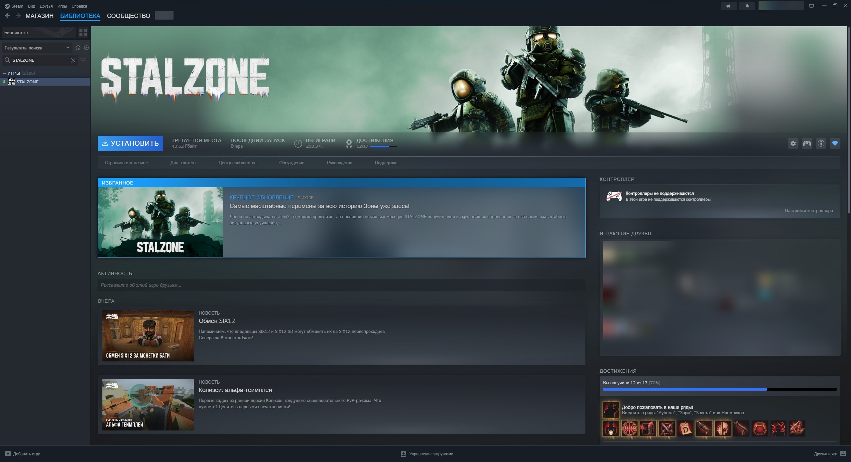The image size is (851, 462).
Task: Click the plus icon to add a game
Action: coord(8,454)
